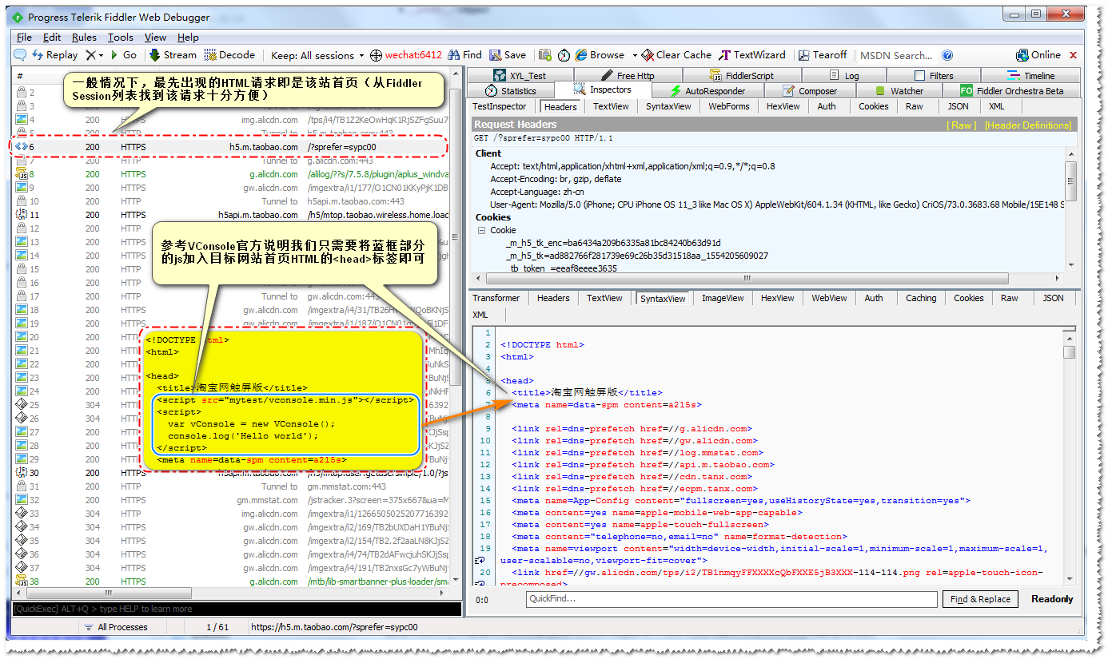This screenshot has height=663, width=1112.
Task: Click the Replay toolbar icon
Action: point(38,55)
